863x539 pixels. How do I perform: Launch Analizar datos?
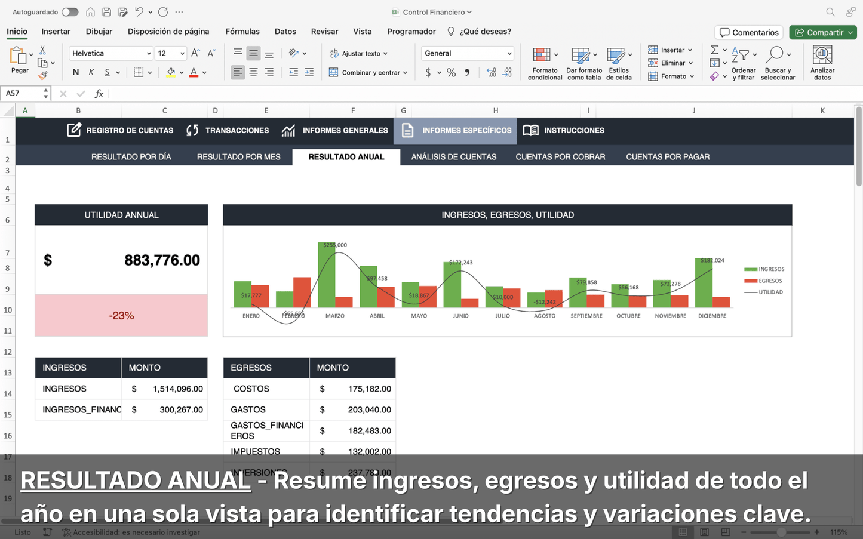pyautogui.click(x=822, y=63)
